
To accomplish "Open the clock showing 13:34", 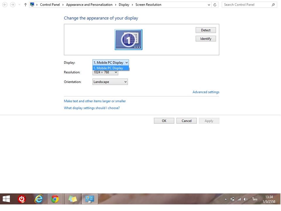I will [269, 199].
